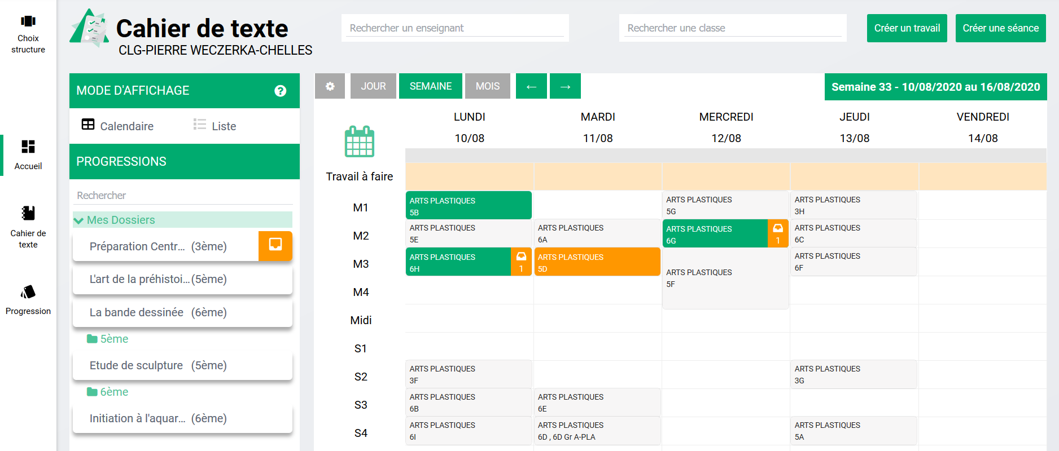Switch to MOIS view
The image size is (1059, 451).
[x=487, y=86]
